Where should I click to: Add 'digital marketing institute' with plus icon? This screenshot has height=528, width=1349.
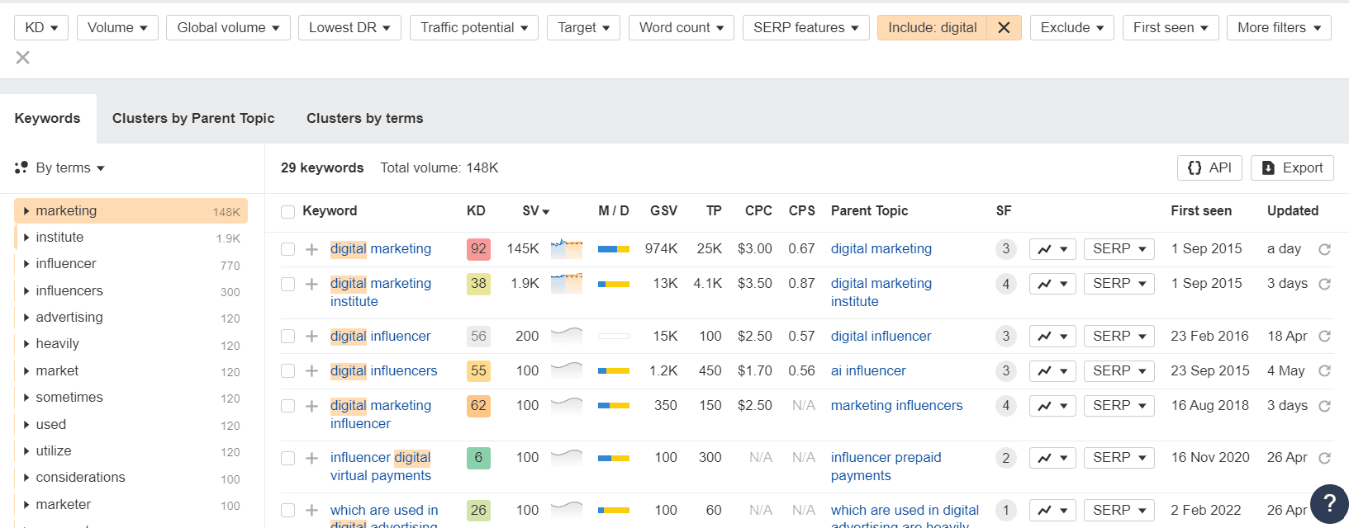tap(311, 284)
